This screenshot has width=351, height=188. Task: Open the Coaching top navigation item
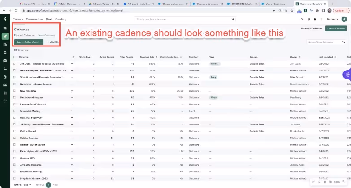(61, 19)
